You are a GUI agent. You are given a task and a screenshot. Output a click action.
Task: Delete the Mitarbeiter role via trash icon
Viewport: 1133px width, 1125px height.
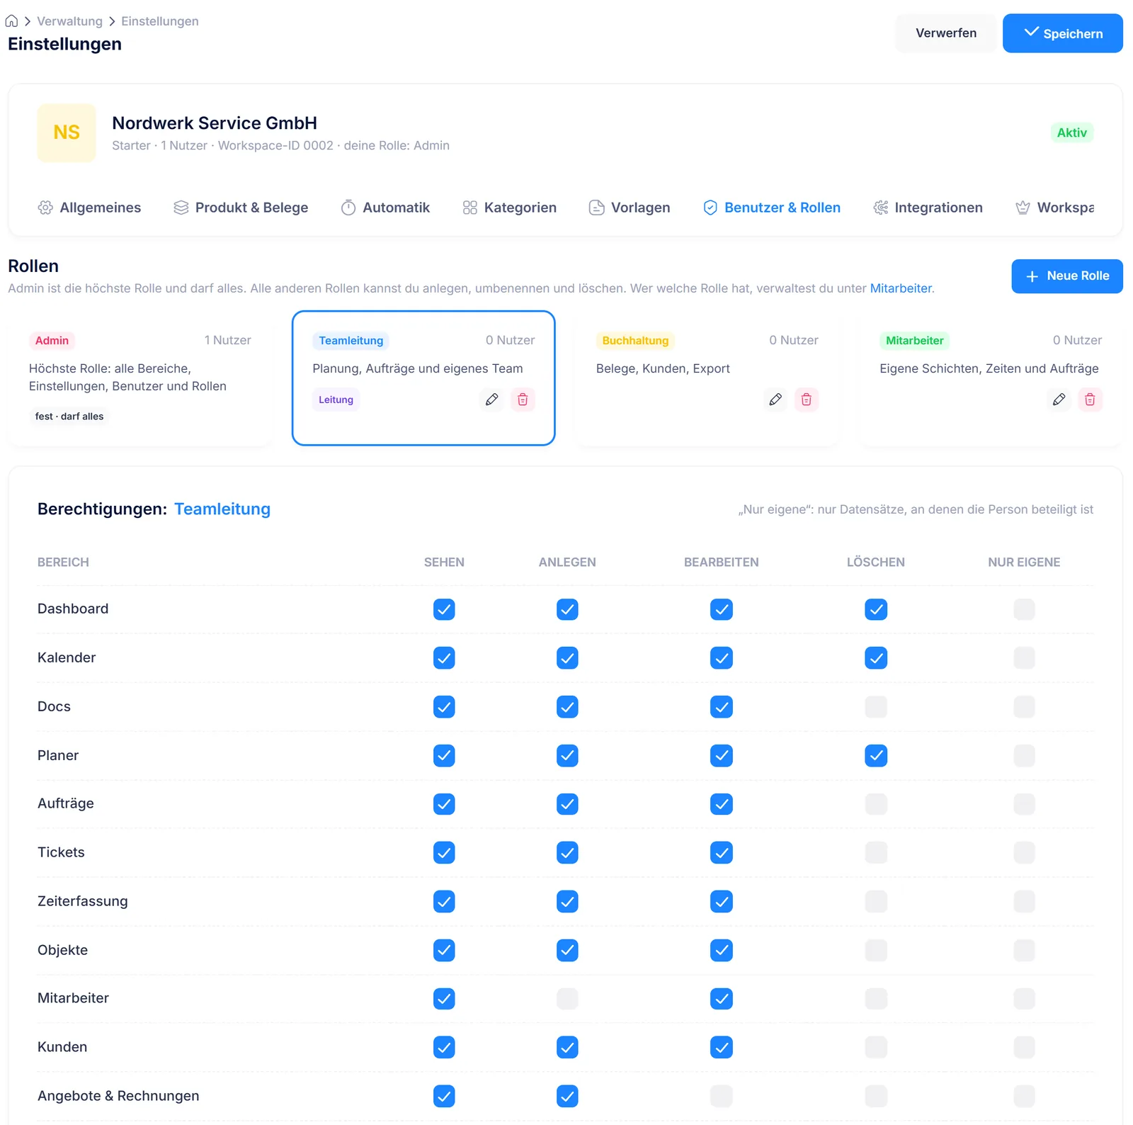point(1090,400)
